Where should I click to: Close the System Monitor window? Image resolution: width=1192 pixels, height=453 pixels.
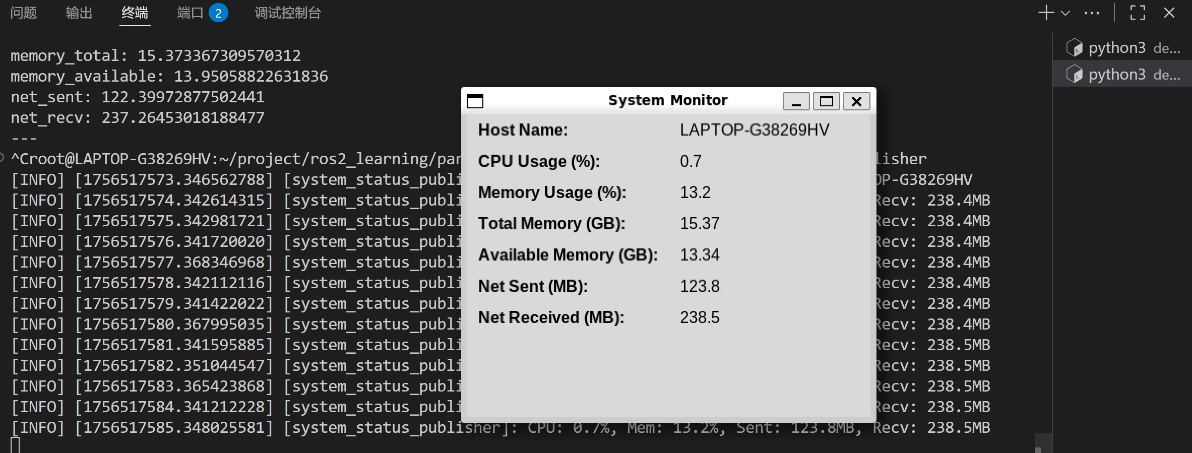pyautogui.click(x=856, y=101)
